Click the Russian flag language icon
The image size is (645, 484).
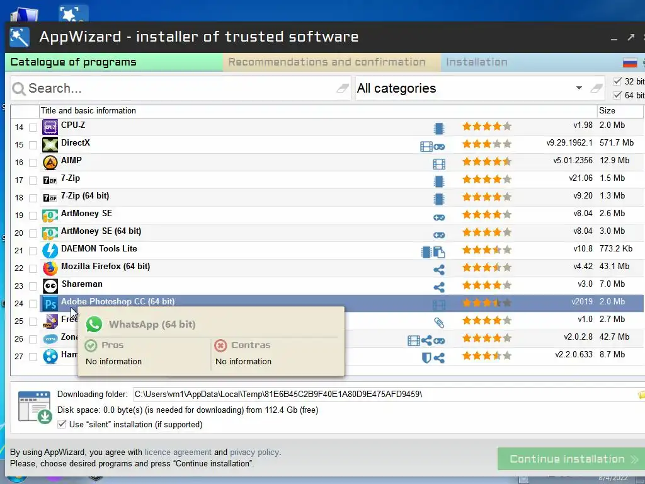pos(630,62)
